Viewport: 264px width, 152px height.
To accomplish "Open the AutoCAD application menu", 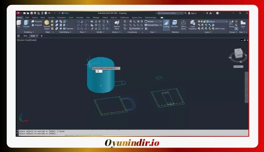I will tap(19, 13).
